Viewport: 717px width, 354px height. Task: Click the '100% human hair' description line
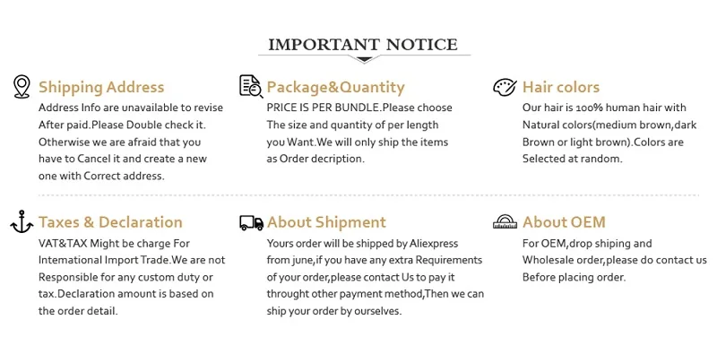(x=604, y=108)
